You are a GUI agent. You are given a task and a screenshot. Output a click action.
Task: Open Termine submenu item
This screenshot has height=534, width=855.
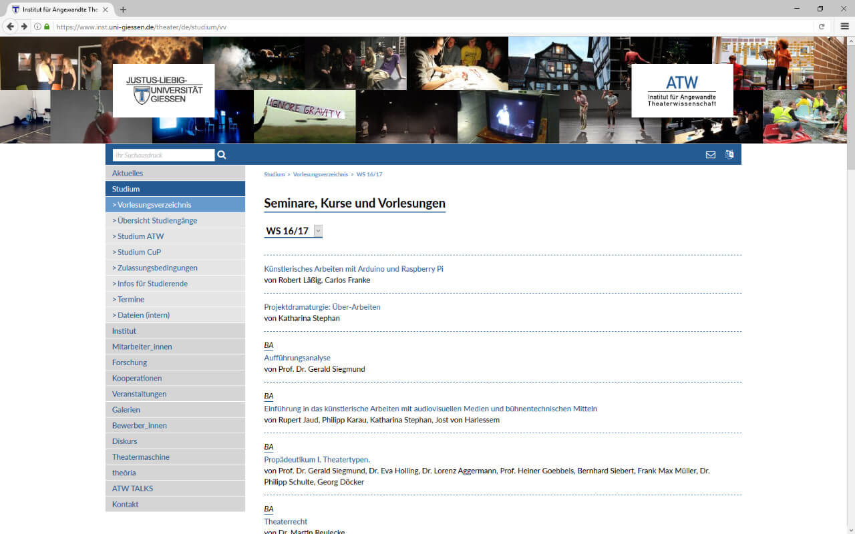point(175,299)
